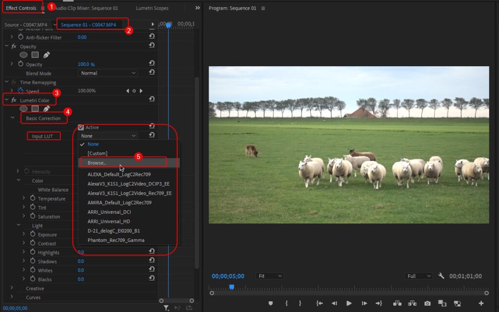Viewport: 499px width, 312px height.
Task: Click the Mark In bracket icon
Action: (287, 303)
